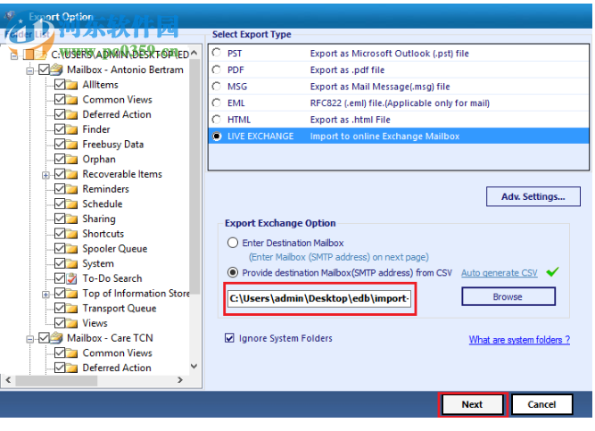Click the System folder icon

click(x=71, y=263)
